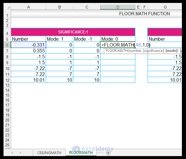Click cell C11 showing 7
186x159 pixels.
(87, 74)
